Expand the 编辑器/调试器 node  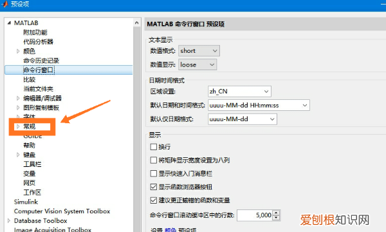tap(18, 98)
